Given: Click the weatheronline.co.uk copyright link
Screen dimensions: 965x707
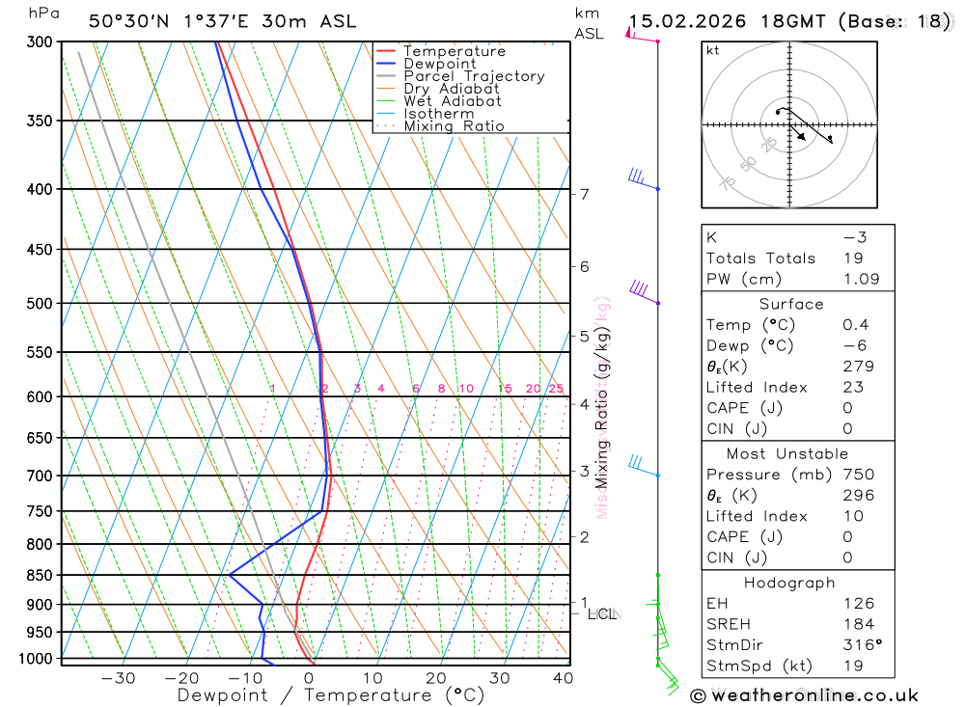Looking at the screenshot, I should [804, 696].
